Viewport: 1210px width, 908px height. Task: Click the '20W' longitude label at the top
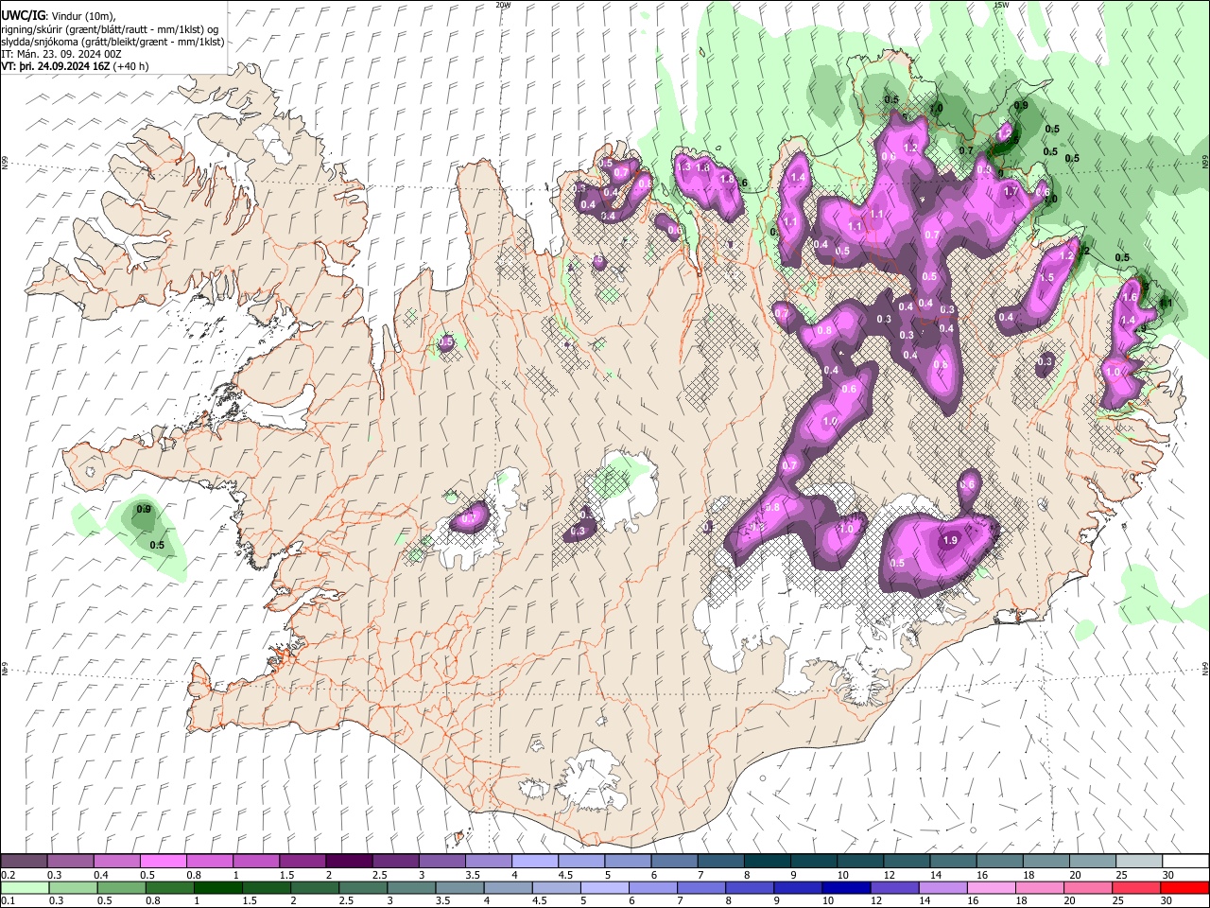tap(503, 5)
